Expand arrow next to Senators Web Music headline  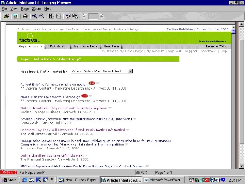coord(128,130)
